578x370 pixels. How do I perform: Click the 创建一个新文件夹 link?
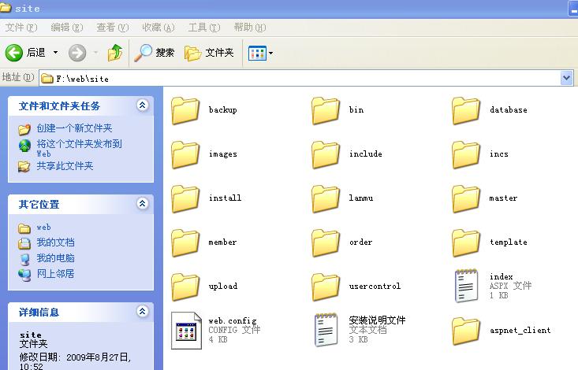point(74,128)
